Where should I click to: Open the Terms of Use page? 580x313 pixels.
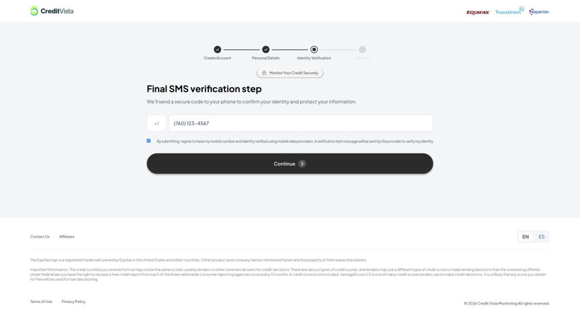(x=41, y=302)
